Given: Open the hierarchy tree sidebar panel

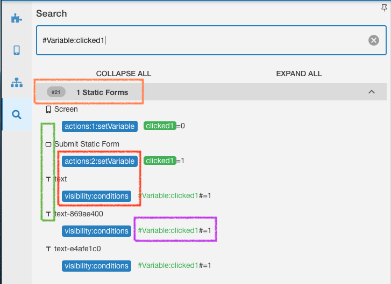Looking at the screenshot, I should (17, 82).
